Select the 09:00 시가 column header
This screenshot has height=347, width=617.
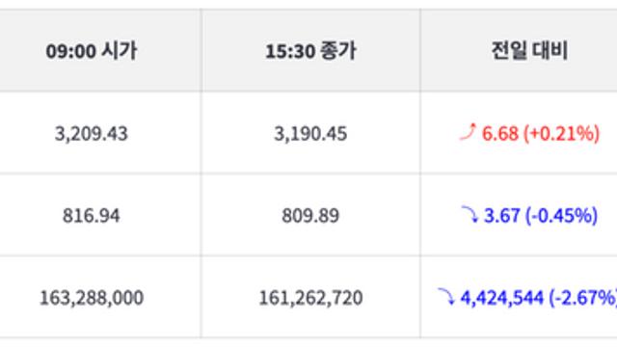tap(92, 51)
